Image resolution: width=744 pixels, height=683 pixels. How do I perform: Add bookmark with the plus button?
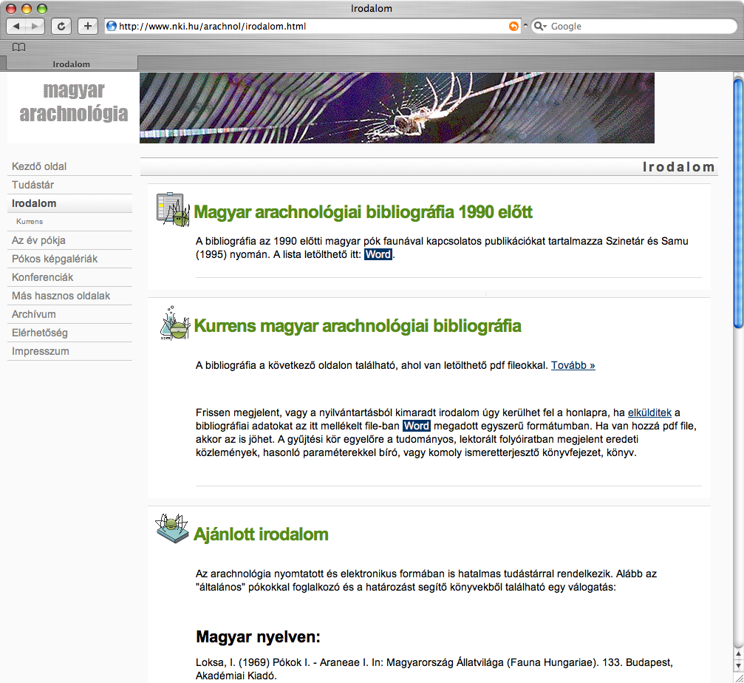pyautogui.click(x=88, y=26)
